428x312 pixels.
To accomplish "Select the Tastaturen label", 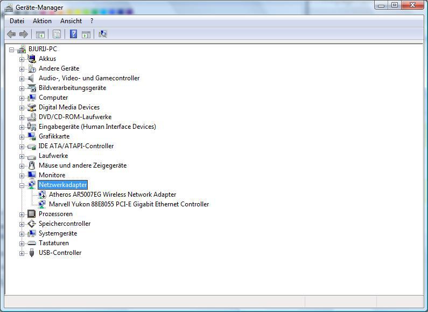I will 54,243.
